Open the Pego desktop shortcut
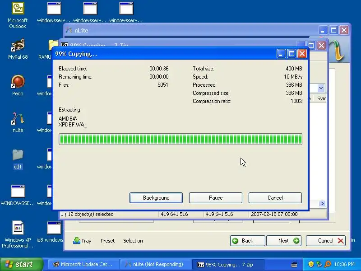 18,85
